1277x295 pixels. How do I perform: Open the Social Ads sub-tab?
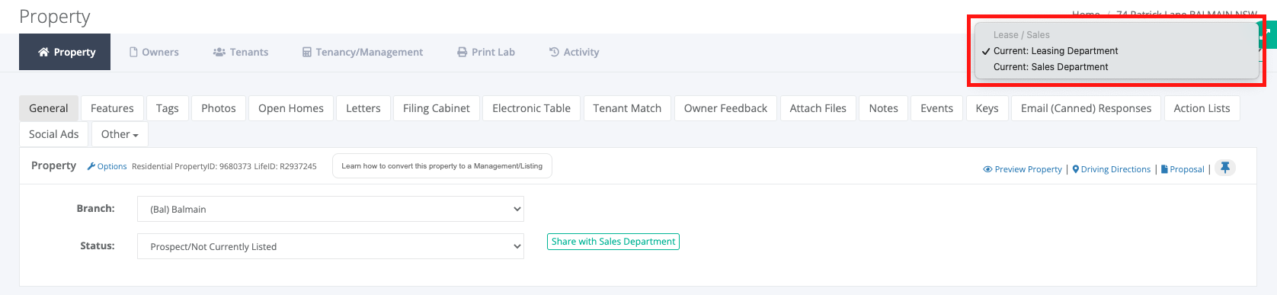[54, 134]
